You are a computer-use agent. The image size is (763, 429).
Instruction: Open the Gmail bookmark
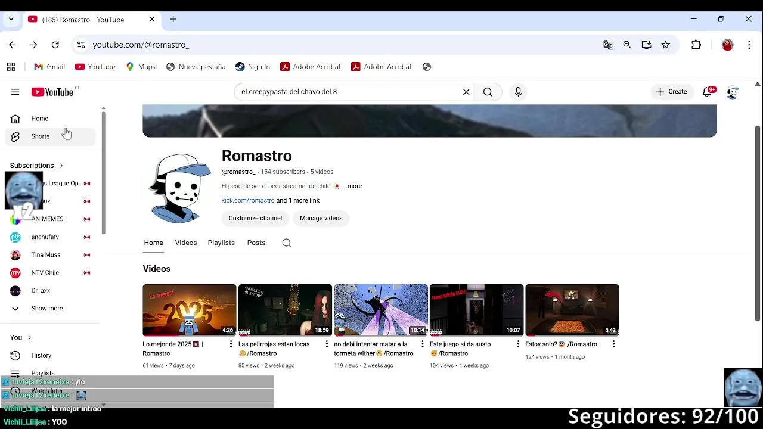point(49,67)
